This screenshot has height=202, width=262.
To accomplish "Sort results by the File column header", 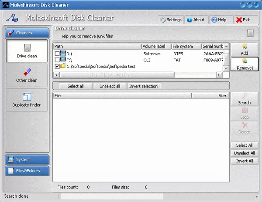I will 122,96.
